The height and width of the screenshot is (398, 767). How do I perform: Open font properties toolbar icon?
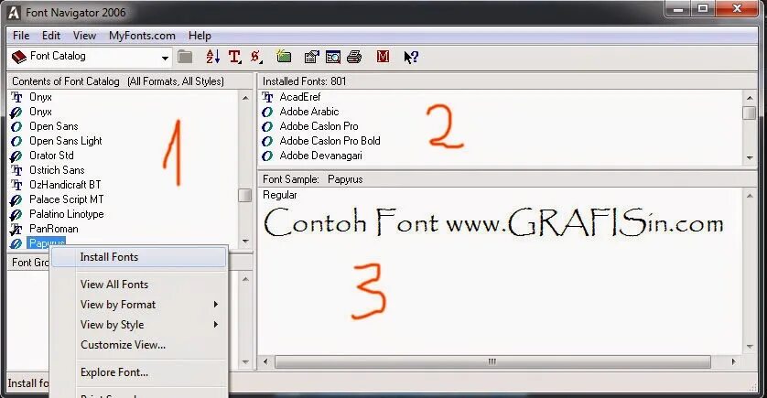311,57
